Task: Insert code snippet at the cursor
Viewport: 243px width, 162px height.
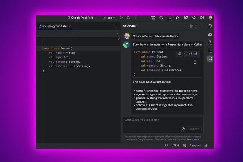Action: click(185, 54)
